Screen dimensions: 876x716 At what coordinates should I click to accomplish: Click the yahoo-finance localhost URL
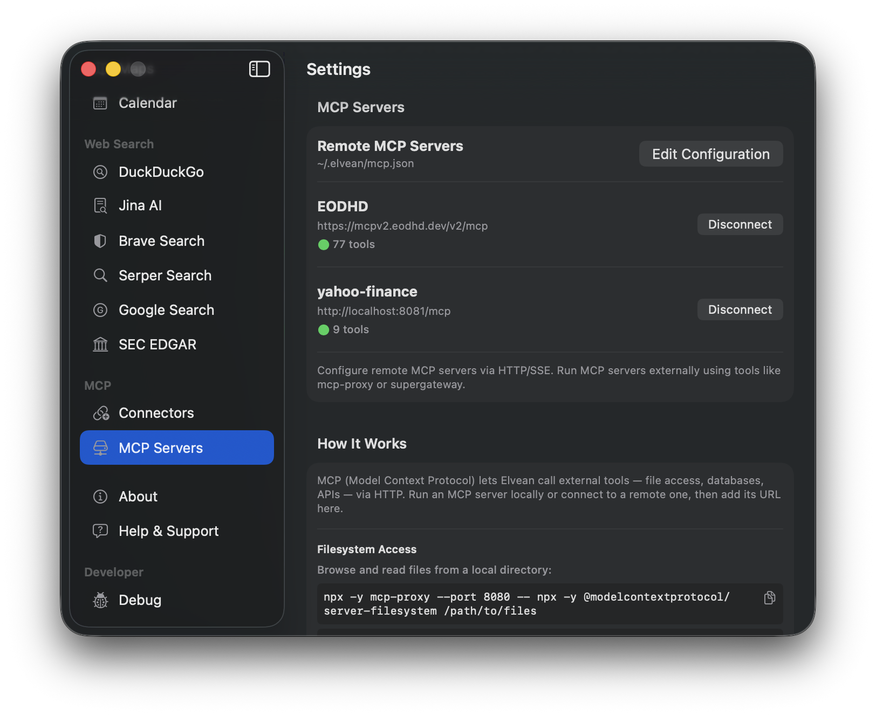tap(384, 311)
